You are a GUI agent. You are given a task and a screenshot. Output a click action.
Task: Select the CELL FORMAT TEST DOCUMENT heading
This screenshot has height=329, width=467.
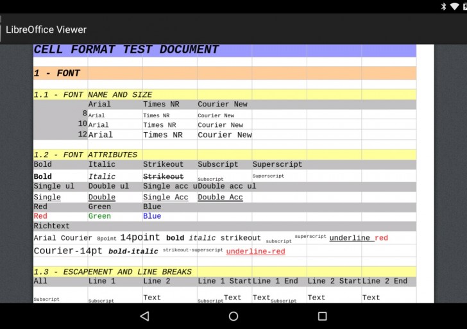126,50
